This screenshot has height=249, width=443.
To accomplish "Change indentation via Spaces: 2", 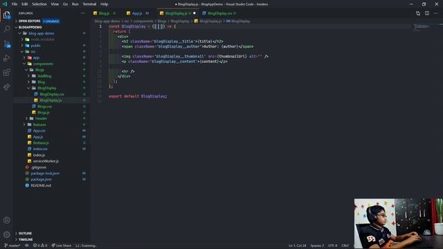I will point(317,246).
